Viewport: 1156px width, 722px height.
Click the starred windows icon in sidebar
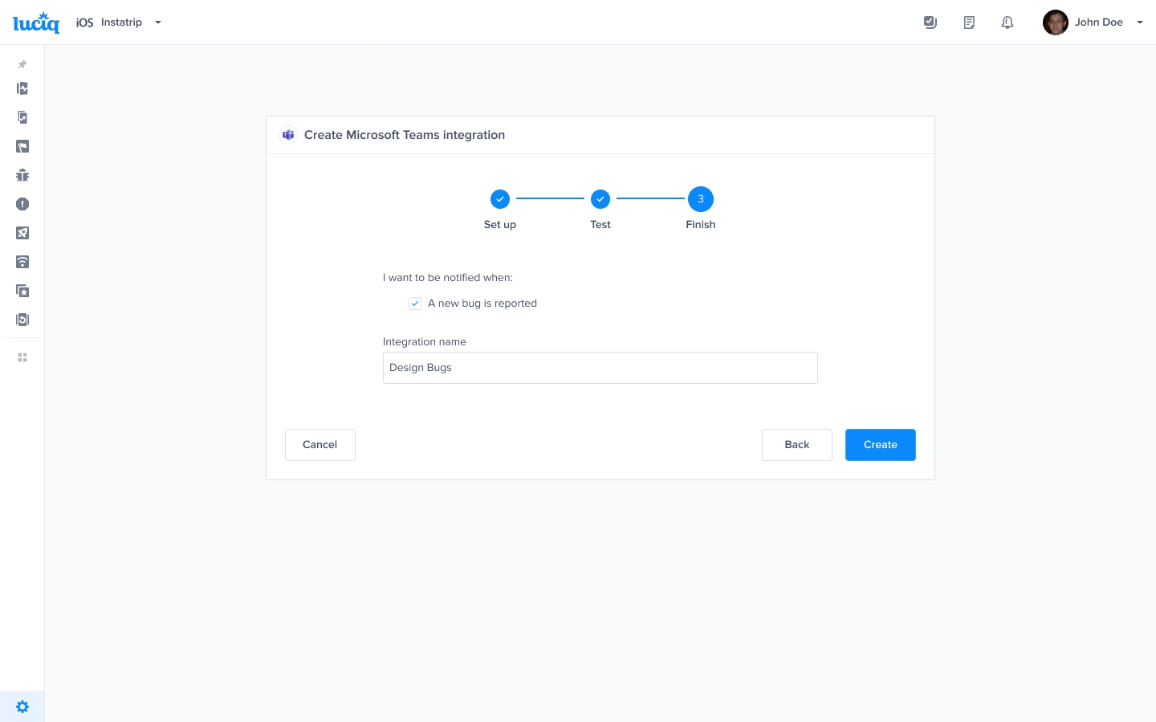[22, 291]
